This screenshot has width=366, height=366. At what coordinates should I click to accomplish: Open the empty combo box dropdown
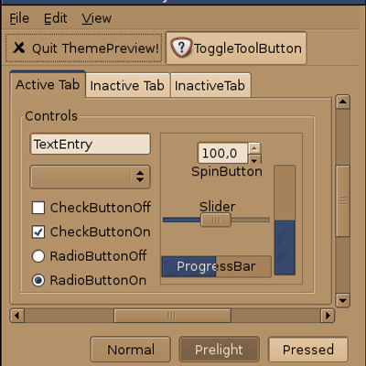[x=91, y=177]
